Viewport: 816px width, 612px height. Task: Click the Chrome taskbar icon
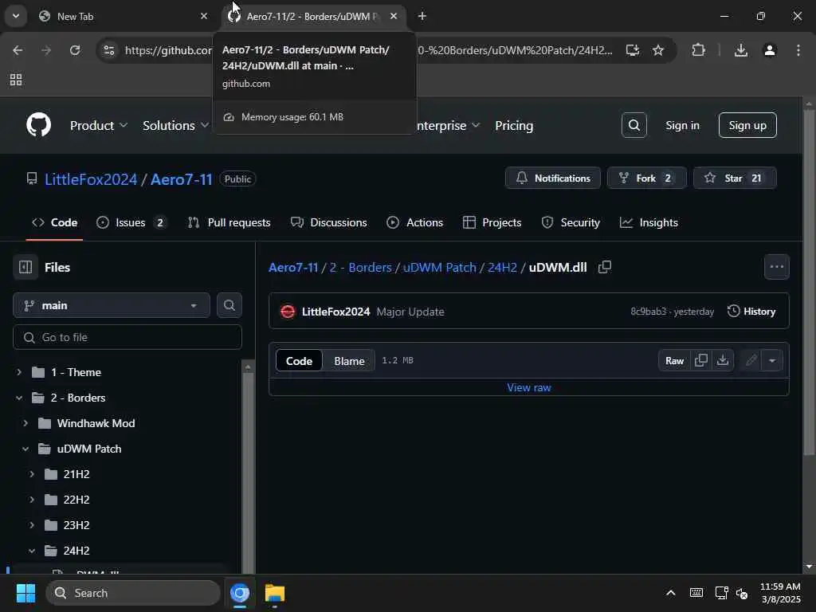(239, 593)
